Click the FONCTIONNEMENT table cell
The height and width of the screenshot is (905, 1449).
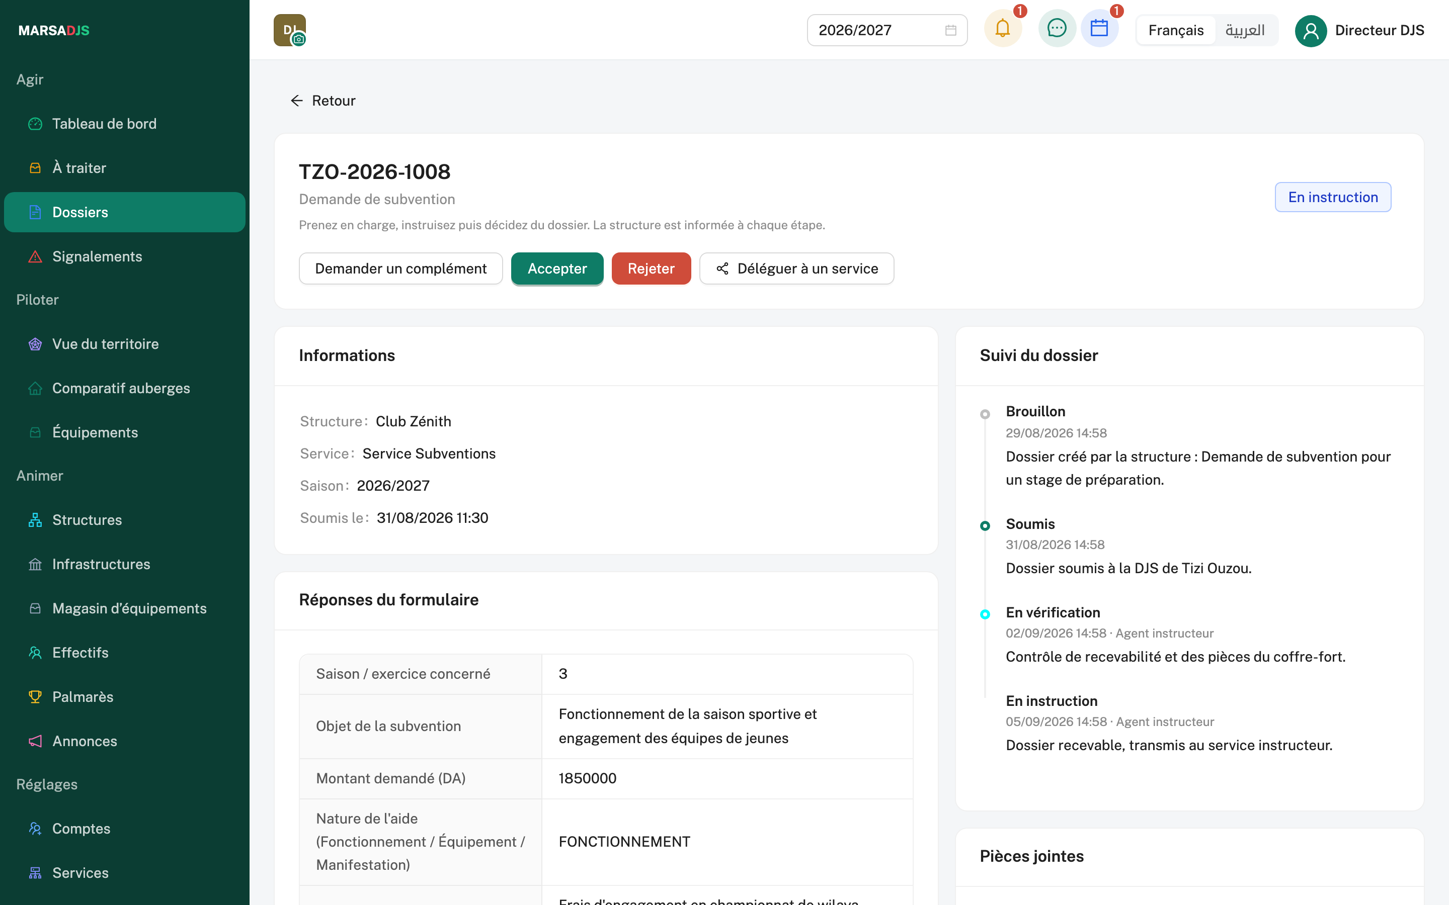[727, 842]
